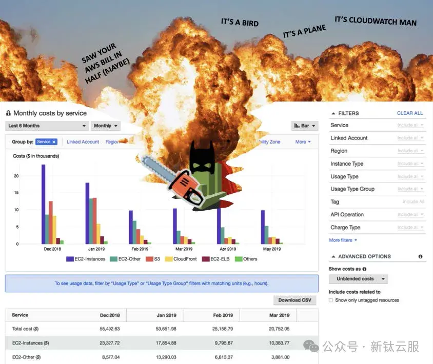Remove the Service group-by tag with x
Viewport: 433px width, 364px height.
54,142
